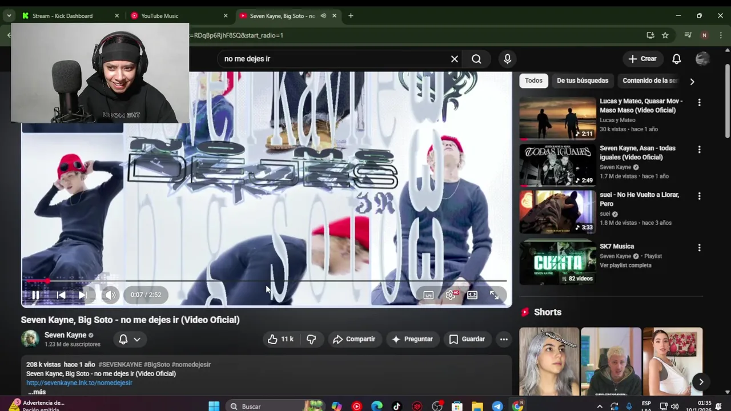Open options for suei video
Screen dimensions: 731x411
tap(699, 196)
